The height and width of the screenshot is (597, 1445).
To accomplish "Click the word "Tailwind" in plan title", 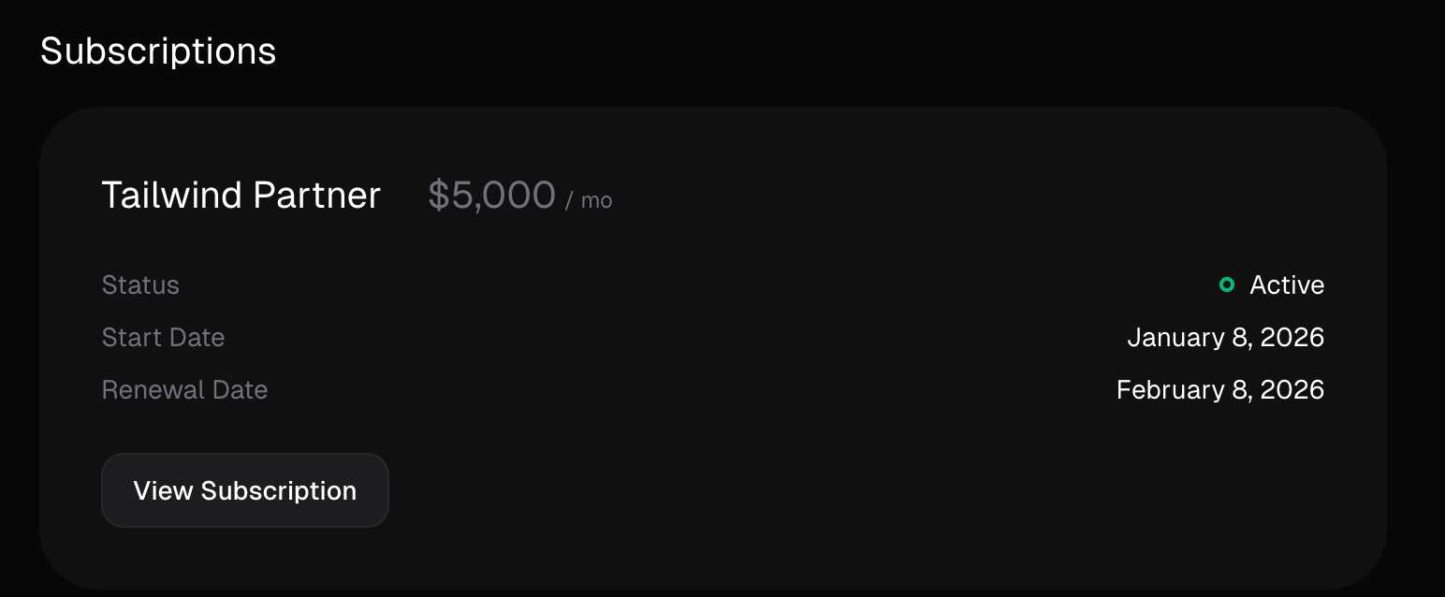I will coord(171,195).
